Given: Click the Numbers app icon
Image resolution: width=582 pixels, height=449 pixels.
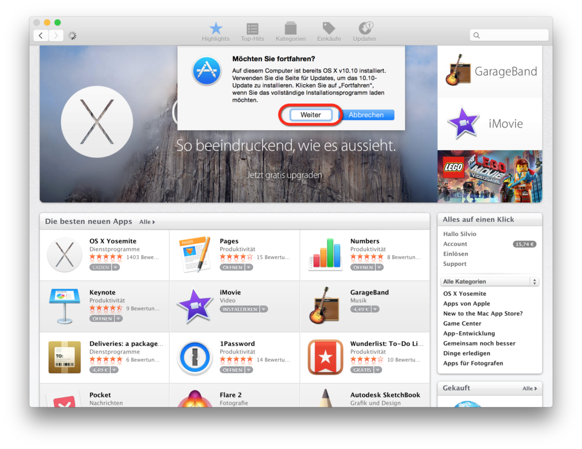Looking at the screenshot, I should point(326,254).
